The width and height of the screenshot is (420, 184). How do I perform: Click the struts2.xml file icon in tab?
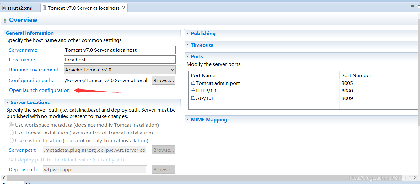(4, 8)
